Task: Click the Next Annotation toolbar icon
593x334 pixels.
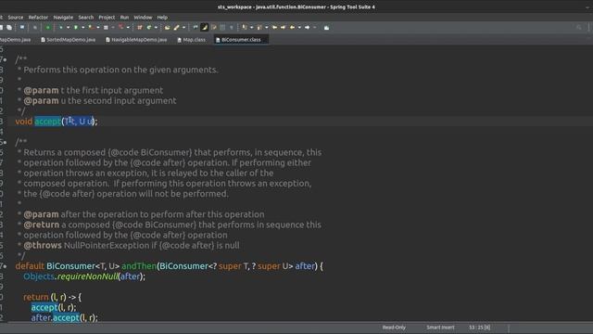Action: (245, 27)
